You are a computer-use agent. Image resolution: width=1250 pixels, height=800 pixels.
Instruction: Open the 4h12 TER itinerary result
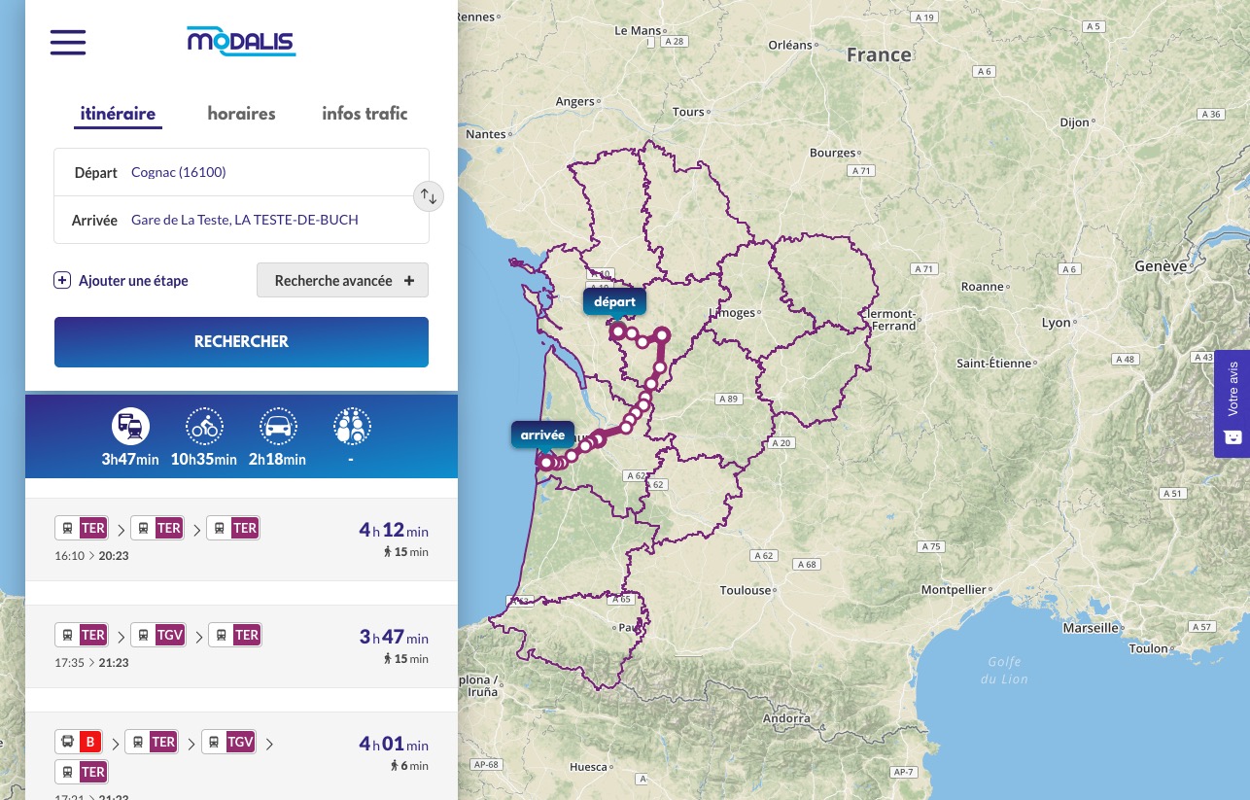pyautogui.click(x=241, y=539)
